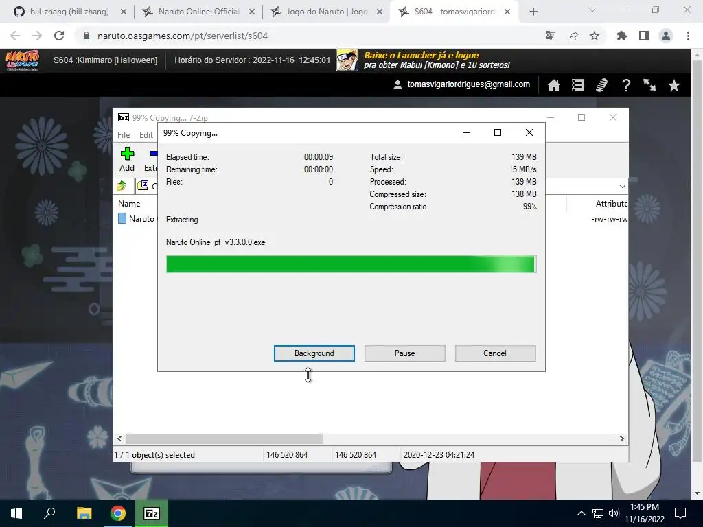Go up one folder level in 7-Zip
The width and height of the screenshot is (703, 527).
pos(122,185)
